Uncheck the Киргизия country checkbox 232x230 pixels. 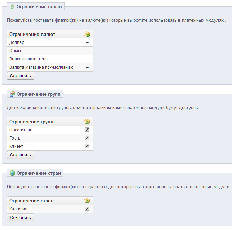[x=87, y=209]
